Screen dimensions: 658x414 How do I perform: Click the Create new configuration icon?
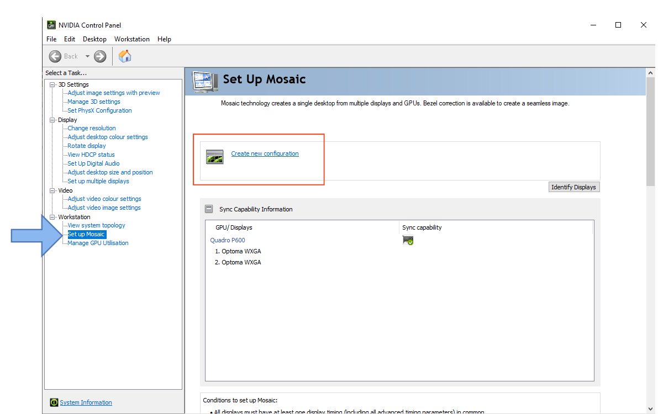(215, 156)
